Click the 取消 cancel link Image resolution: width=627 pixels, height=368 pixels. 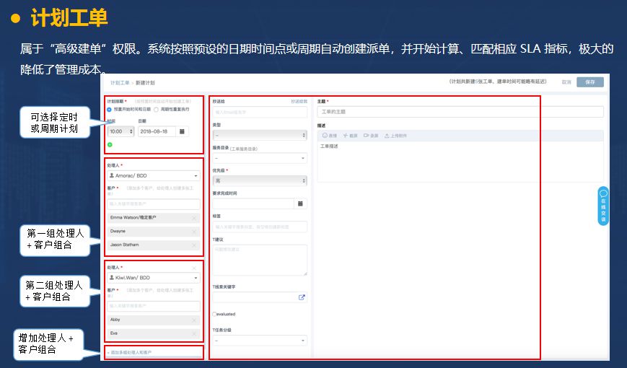tap(566, 82)
